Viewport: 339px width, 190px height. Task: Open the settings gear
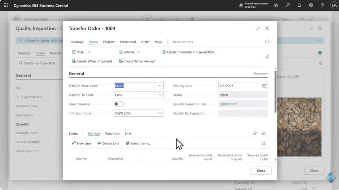(x=311, y=5)
